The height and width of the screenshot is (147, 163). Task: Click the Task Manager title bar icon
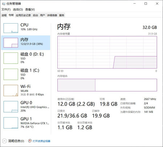click(4, 4)
